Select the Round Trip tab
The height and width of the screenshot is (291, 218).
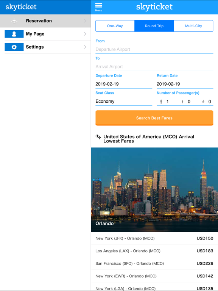154,26
